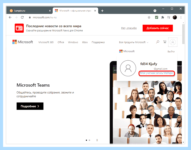The image size is (191, 150).
Task: Click Microsoft logo in account popup
Action: [127, 51]
